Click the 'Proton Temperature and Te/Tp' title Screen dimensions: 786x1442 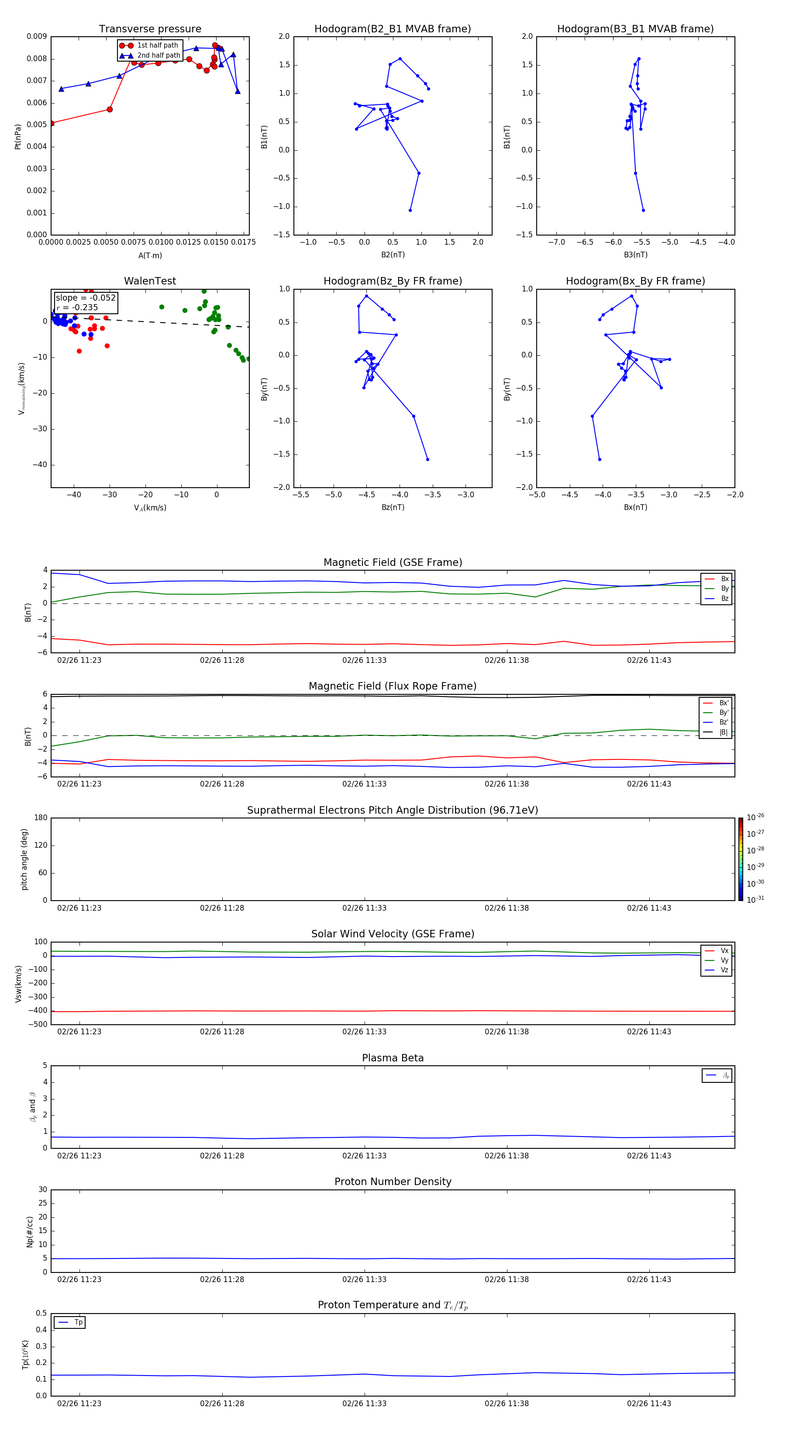coord(393,1305)
